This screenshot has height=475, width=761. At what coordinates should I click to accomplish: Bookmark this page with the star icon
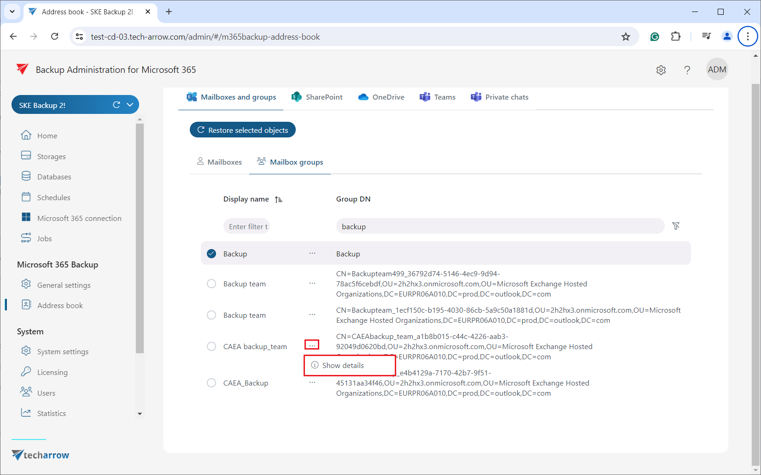pyautogui.click(x=626, y=37)
